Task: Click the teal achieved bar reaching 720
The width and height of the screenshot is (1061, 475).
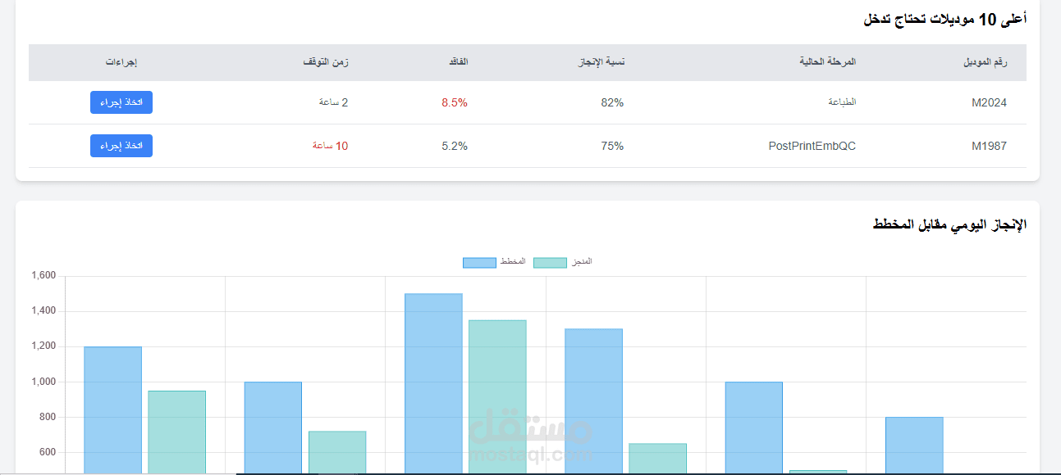Action: (x=337, y=453)
